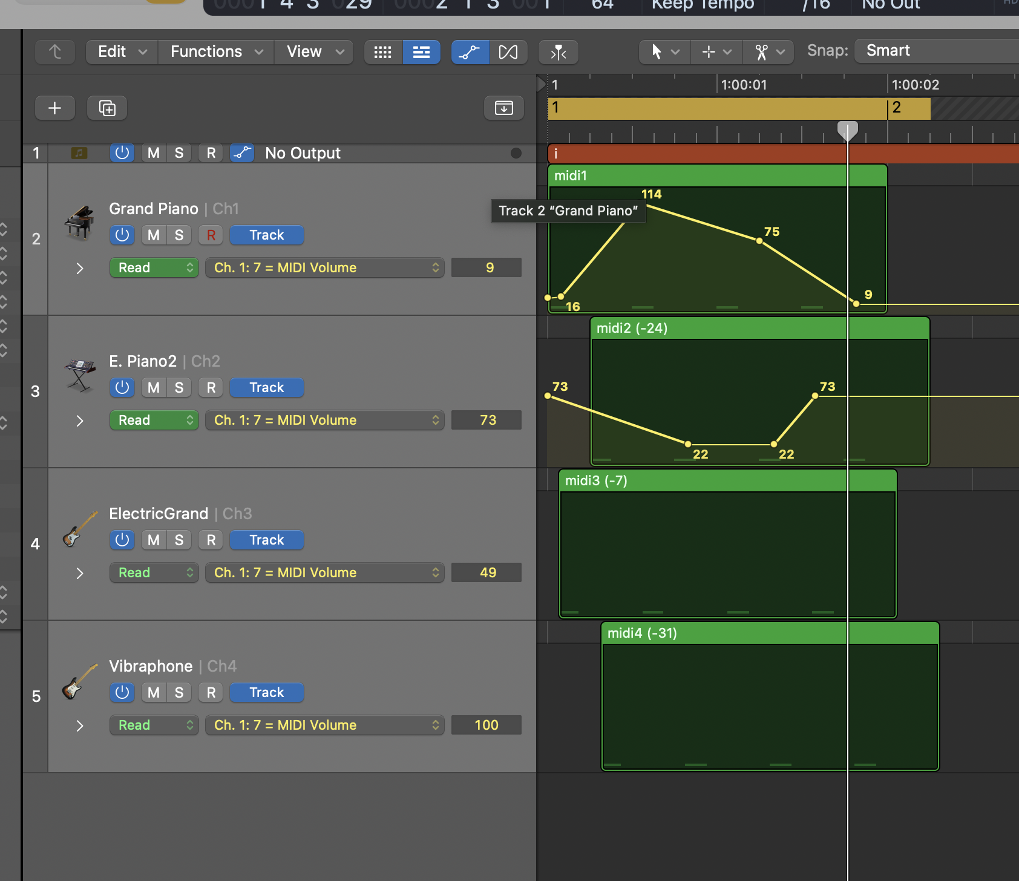1019x881 pixels.
Task: Expand E. Piano2 automation sub-lane disclosure arrow
Action: [x=80, y=421]
